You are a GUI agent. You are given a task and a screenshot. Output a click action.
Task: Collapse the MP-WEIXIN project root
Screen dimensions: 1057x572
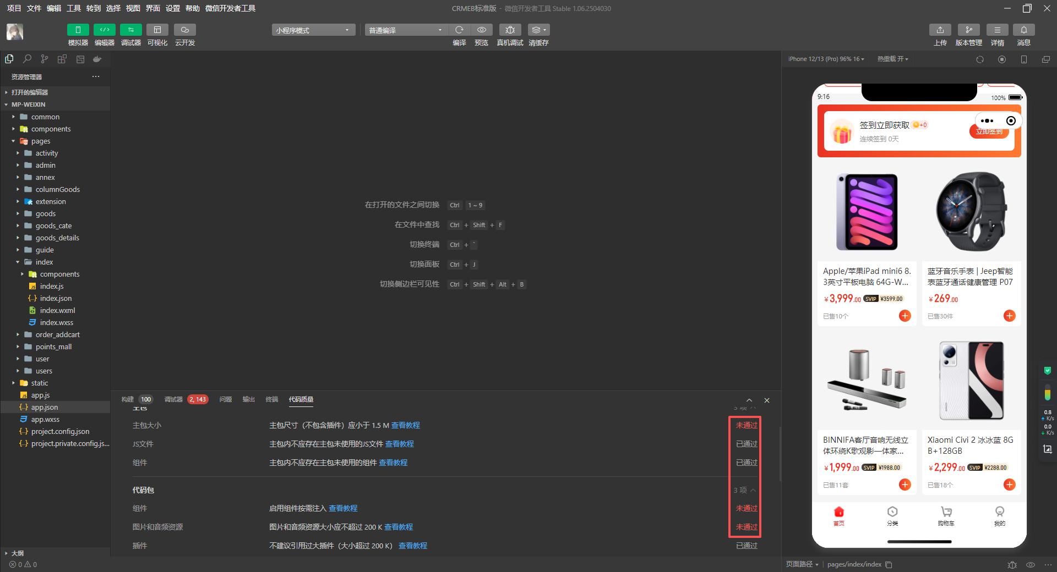55,105
